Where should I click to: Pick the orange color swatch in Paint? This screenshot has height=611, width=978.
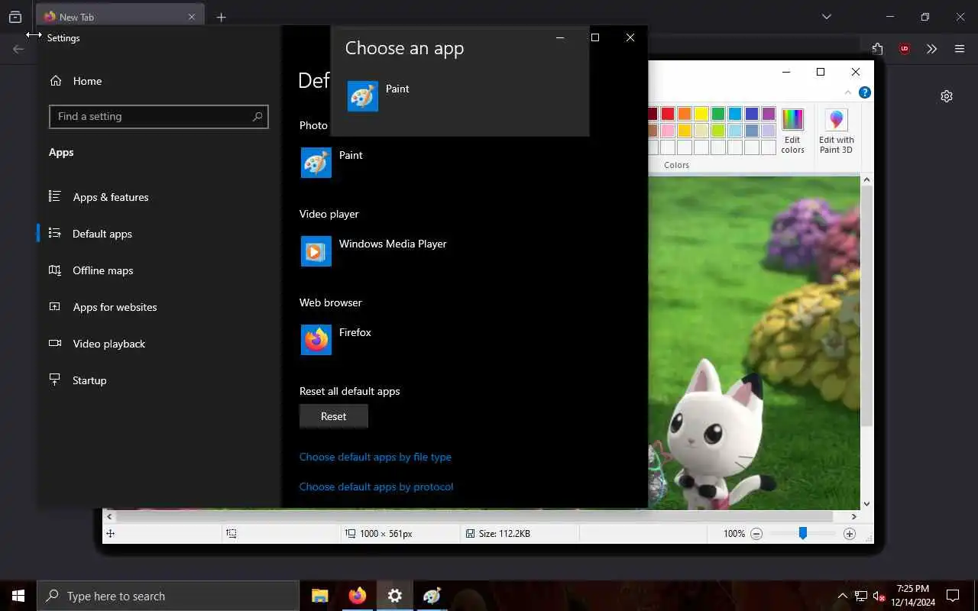(x=685, y=114)
